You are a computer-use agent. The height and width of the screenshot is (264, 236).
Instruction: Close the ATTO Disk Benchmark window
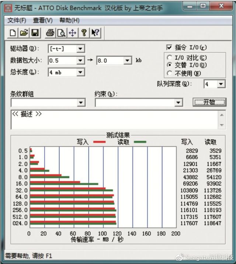(221, 6)
